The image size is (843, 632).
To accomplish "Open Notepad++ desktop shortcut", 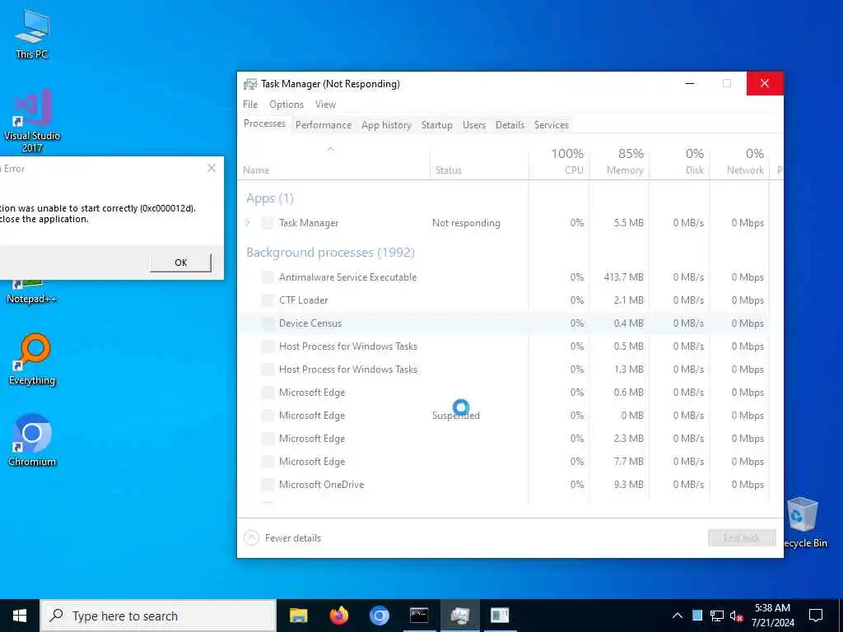I will click(32, 292).
